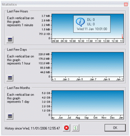This screenshot has height=136, width=130.
Task: Click the 'DL: 0' tooltip value
Action: coord(91,19)
